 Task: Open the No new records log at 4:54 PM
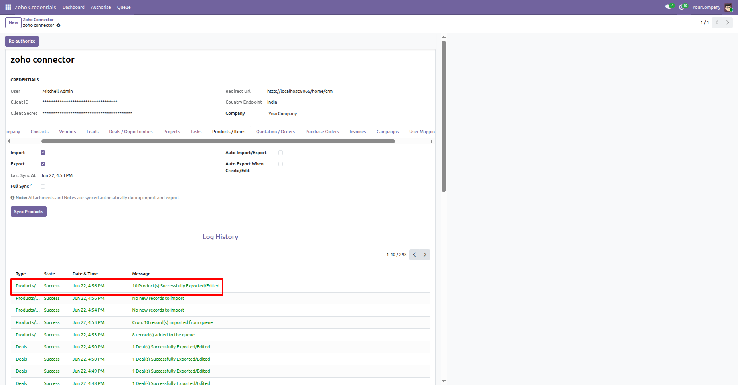[x=220, y=310]
